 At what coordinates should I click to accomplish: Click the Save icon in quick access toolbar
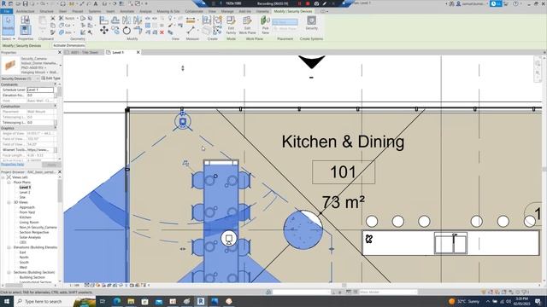click(25, 3)
